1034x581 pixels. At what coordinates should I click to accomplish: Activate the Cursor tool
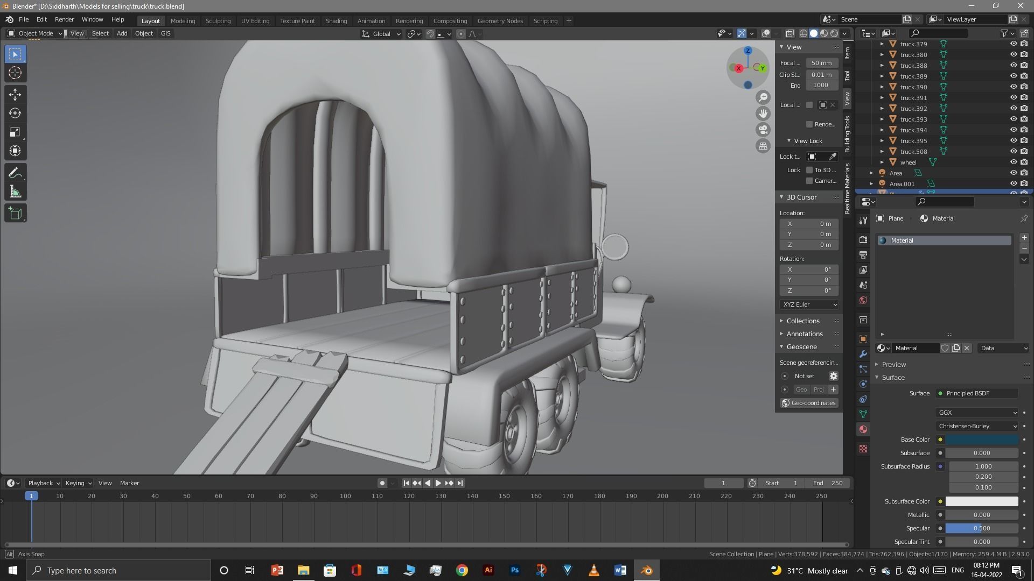[x=15, y=73]
